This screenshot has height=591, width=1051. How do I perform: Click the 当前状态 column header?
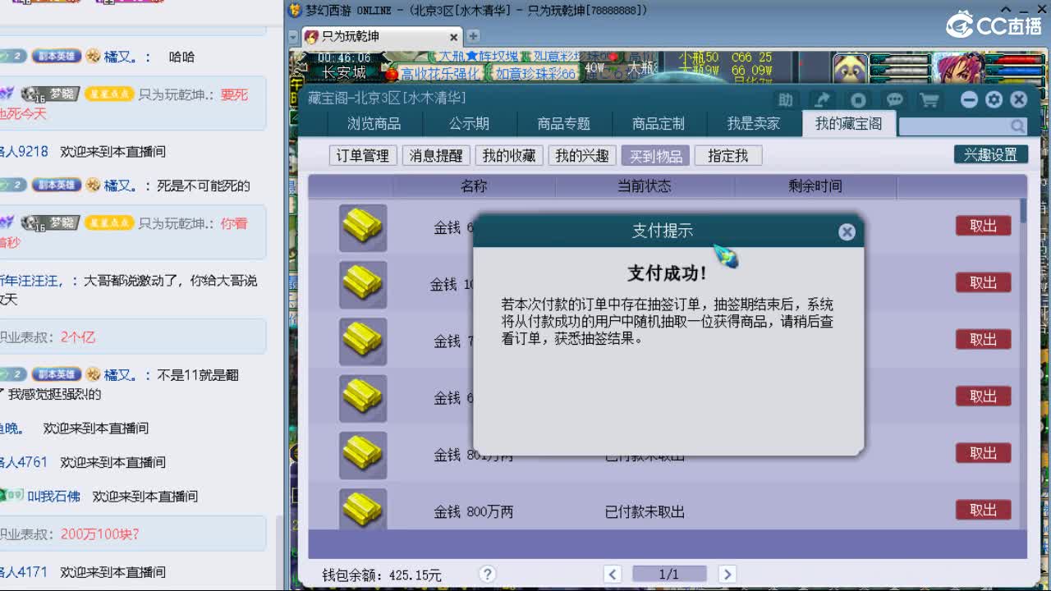pyautogui.click(x=645, y=186)
